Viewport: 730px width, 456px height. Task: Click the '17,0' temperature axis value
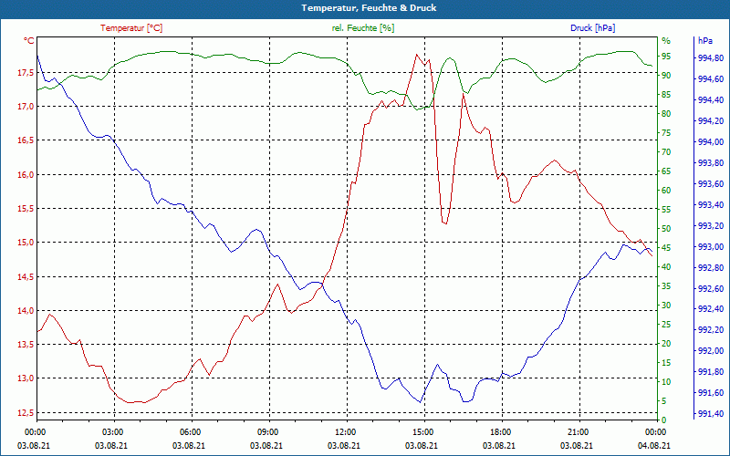(26, 106)
